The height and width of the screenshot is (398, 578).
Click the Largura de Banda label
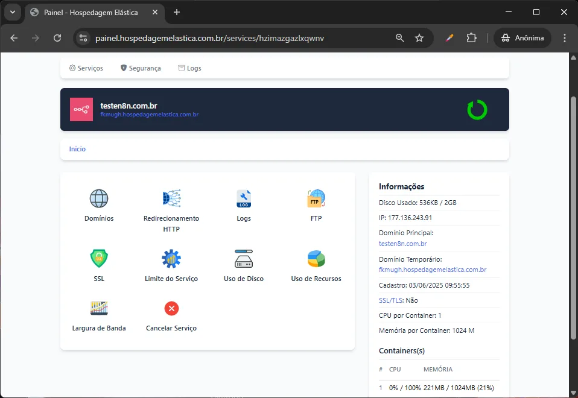coord(99,328)
